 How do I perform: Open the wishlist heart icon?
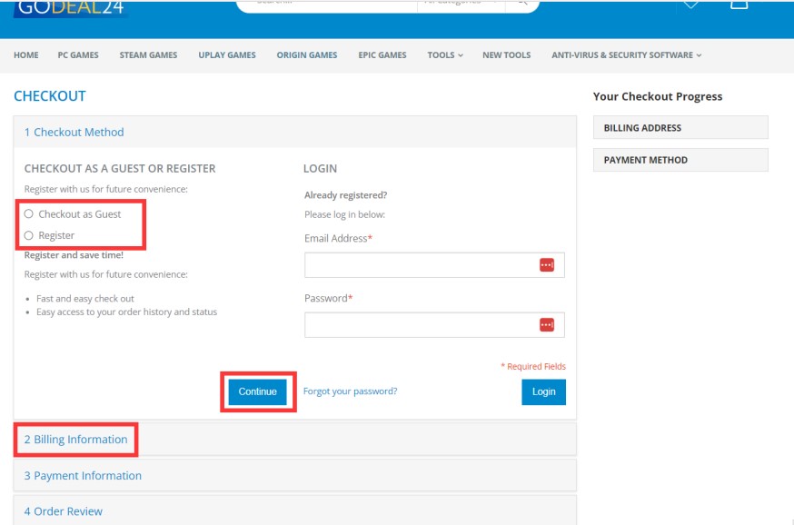690,5
